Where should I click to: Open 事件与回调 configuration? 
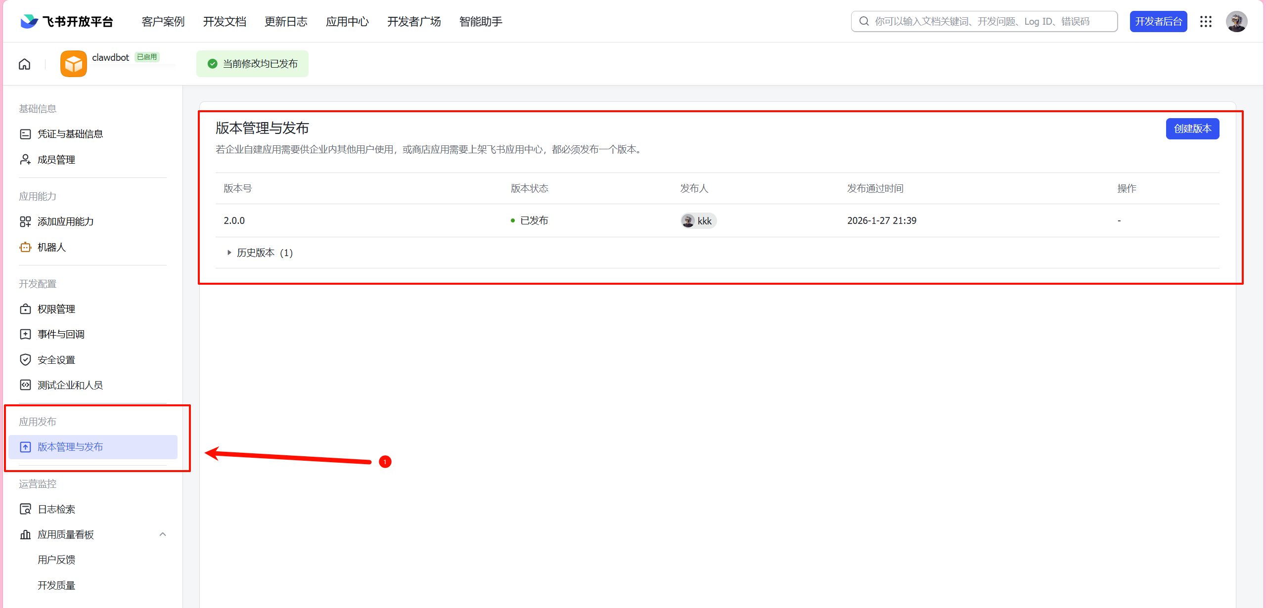click(59, 334)
